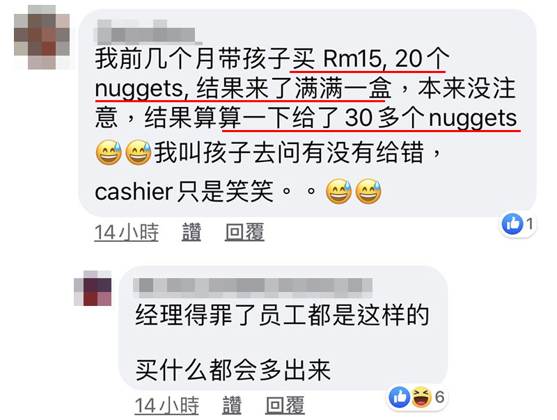This screenshot has width=557, height=420.
Task: View the reaction count 1 on the nuggets comment
Action: 530,224
